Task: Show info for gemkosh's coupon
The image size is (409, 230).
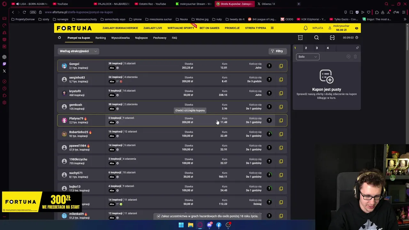Action: pyautogui.click(x=269, y=107)
